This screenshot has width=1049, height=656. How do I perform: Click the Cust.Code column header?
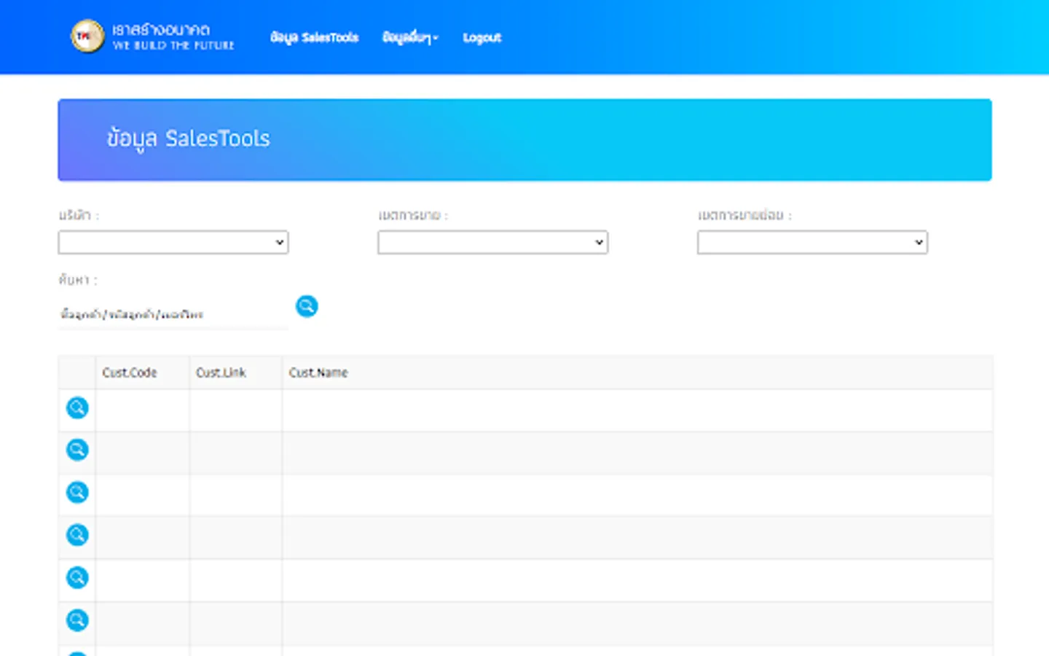point(130,372)
